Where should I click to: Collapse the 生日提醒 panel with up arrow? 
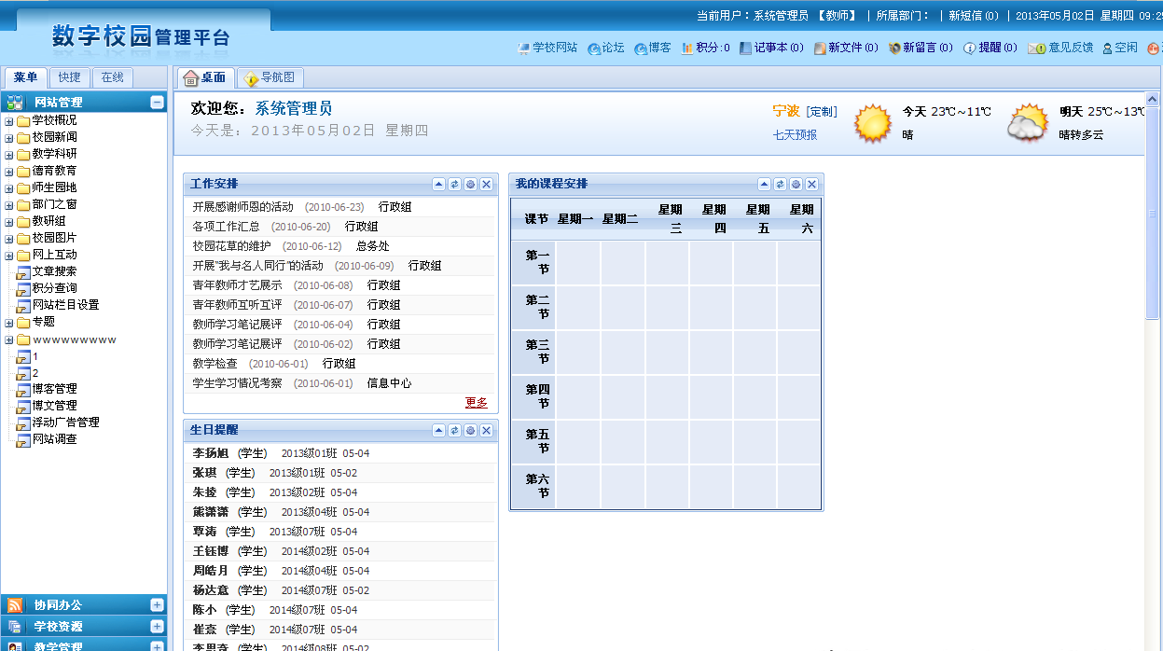pos(438,431)
